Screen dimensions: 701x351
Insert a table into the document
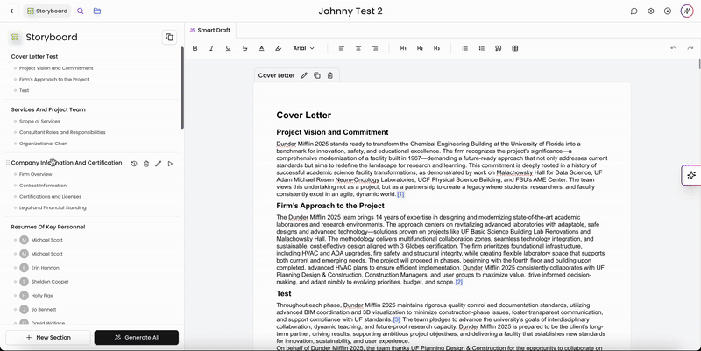pos(515,48)
